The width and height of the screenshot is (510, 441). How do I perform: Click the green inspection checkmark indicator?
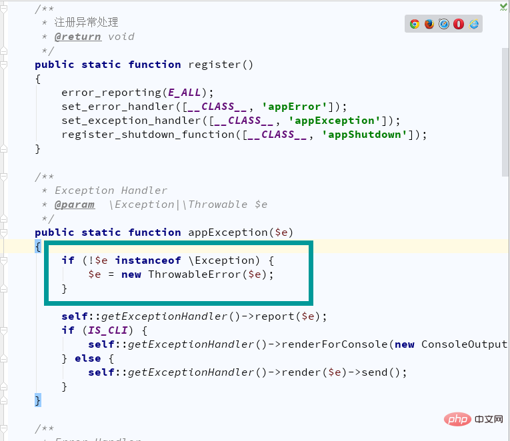[503, 7]
